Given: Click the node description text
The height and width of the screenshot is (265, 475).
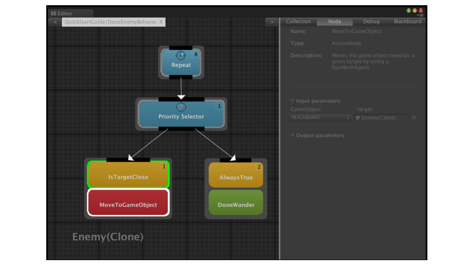Looking at the screenshot, I should (x=373, y=62).
